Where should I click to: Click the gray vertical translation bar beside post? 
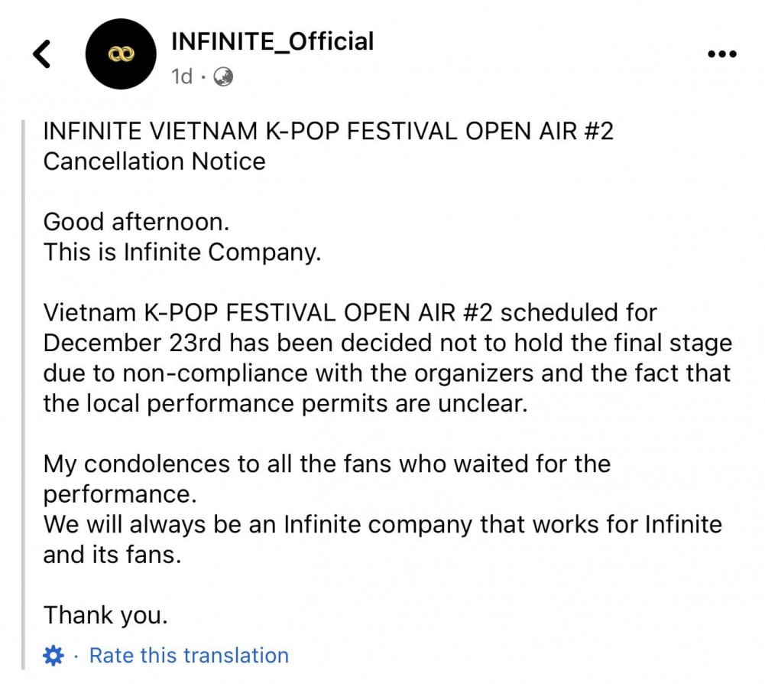coord(23,394)
